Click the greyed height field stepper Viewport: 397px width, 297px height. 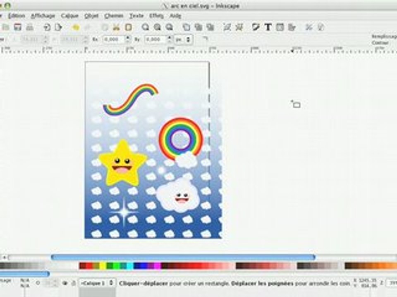pos(86,40)
